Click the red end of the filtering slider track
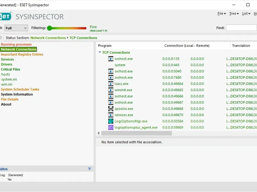This screenshot has height=192, width=257. coord(85,28)
